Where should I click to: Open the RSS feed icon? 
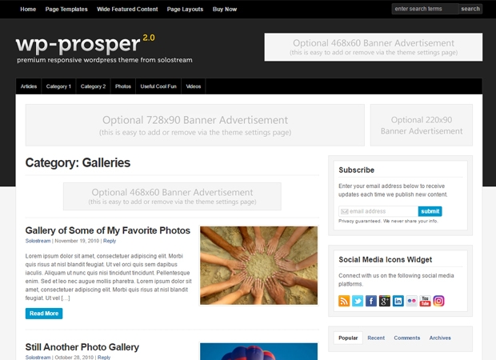344,301
